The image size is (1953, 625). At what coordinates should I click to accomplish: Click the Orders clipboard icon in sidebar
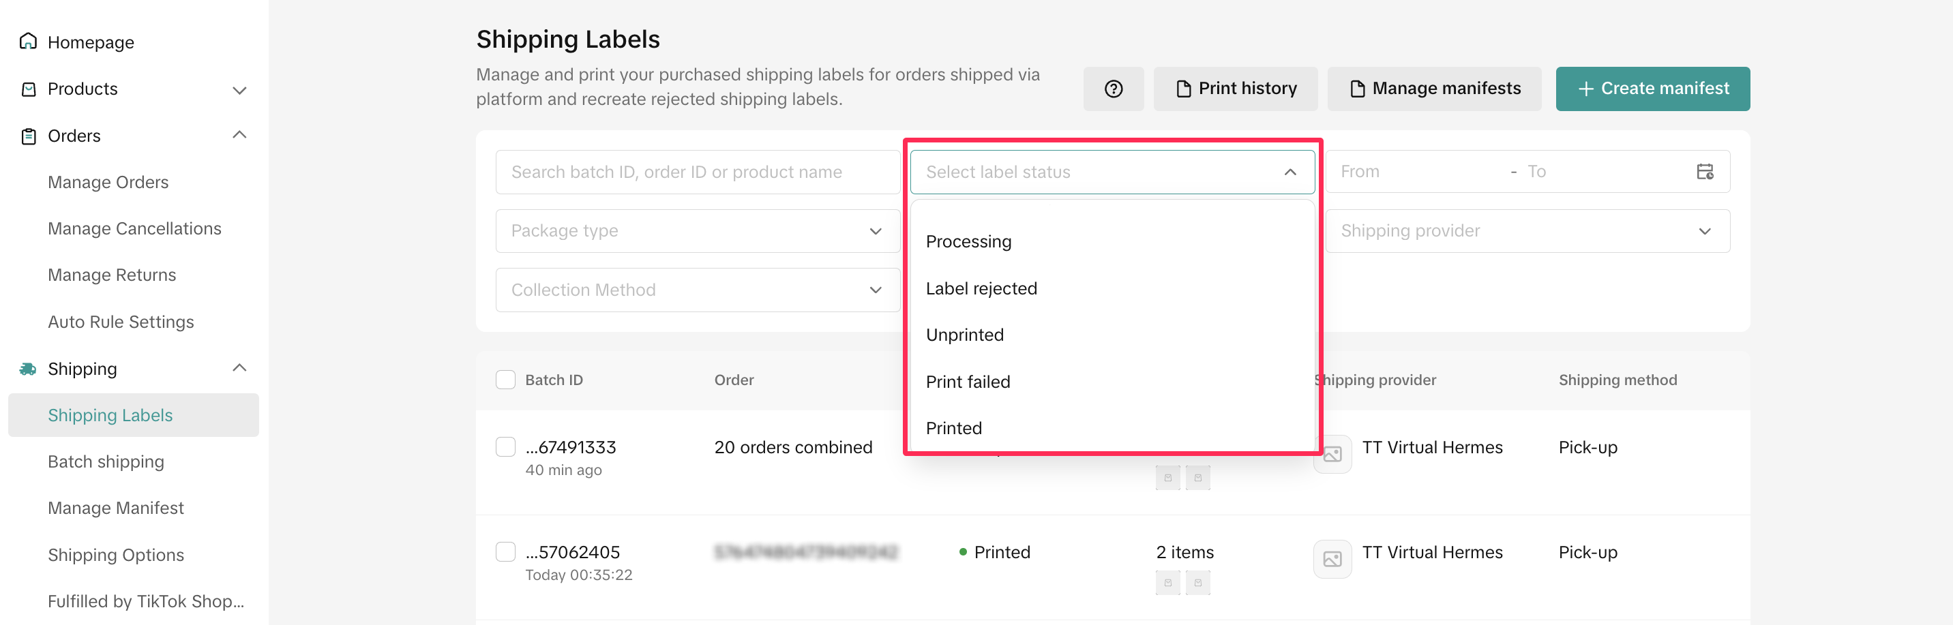29,136
